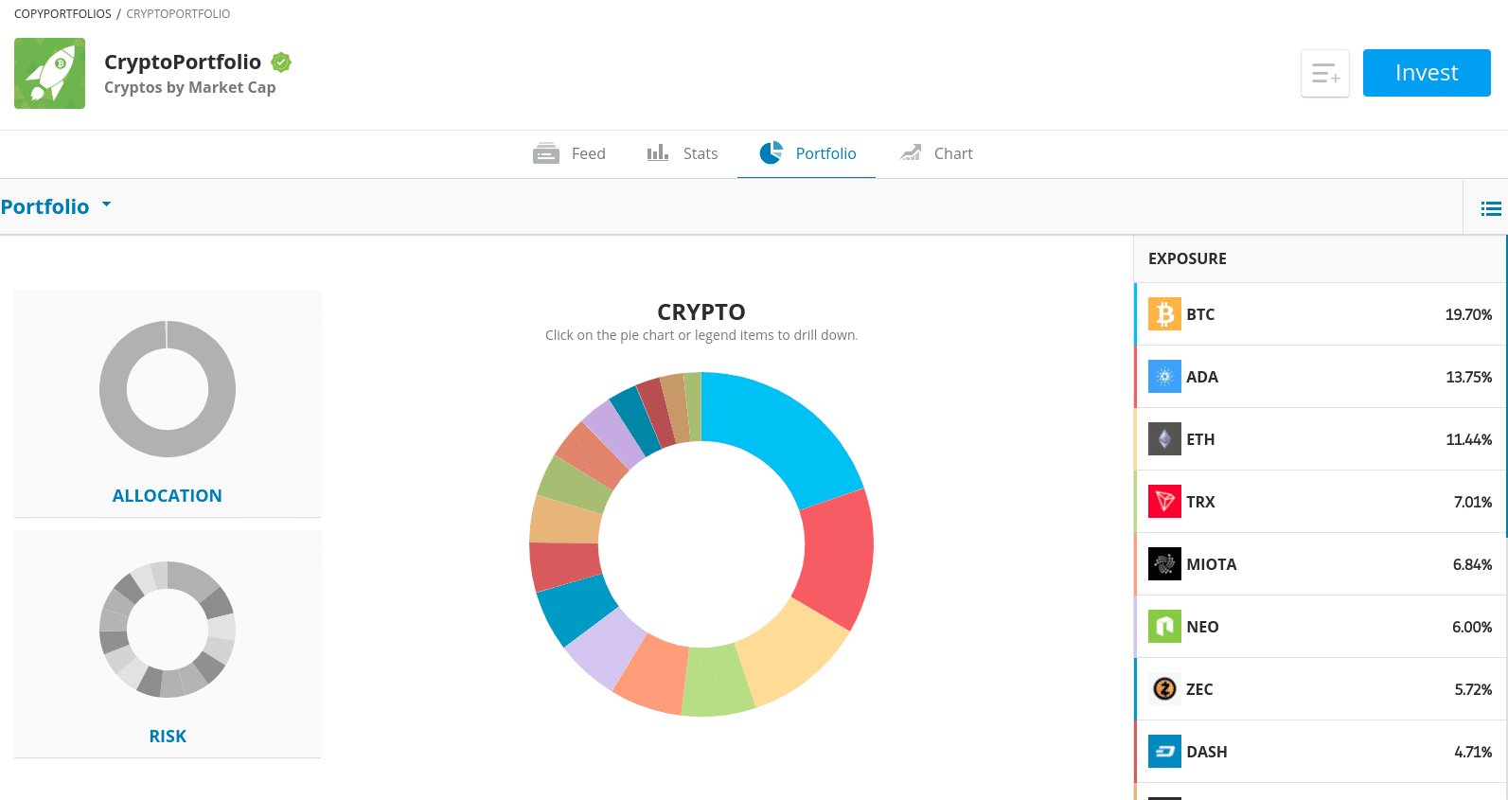This screenshot has width=1508, height=800.
Task: Click the CRYPTOPORTFOLIO breadcrumb
Action: tap(178, 14)
